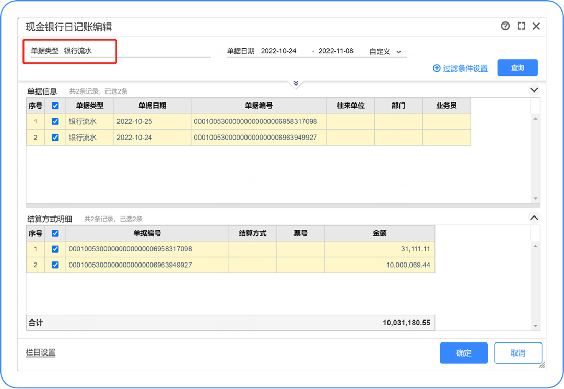
Task: Click the blue 查询 button
Action: pos(517,68)
